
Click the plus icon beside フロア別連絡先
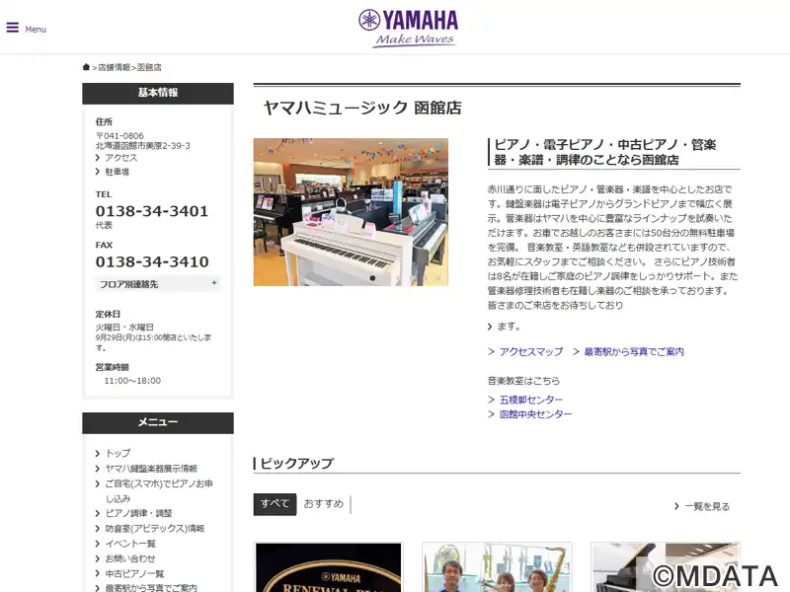tap(214, 283)
